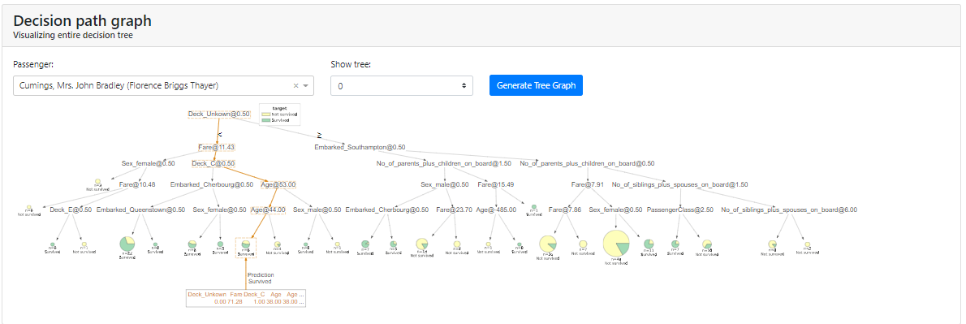The height and width of the screenshot is (324, 966).
Task: Open the Passenger dropdown list
Action: point(163,85)
